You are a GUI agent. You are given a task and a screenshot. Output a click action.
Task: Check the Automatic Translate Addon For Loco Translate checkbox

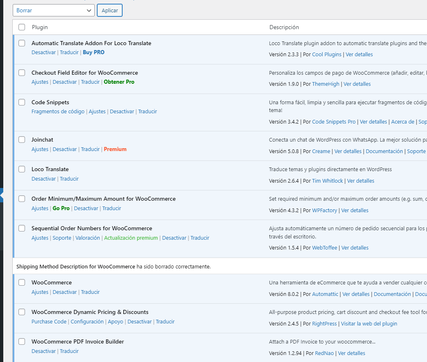point(22,44)
